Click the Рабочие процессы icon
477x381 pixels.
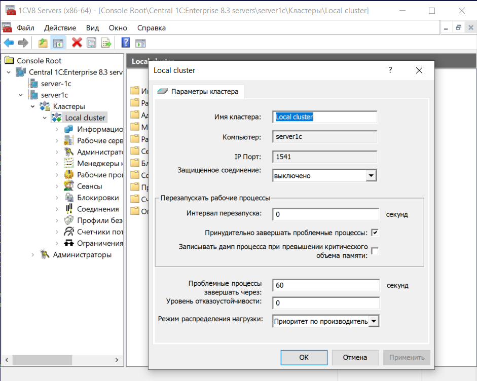(x=69, y=174)
